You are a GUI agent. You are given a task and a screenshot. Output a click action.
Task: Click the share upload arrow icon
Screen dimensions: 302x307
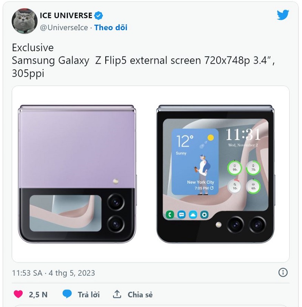point(117,294)
